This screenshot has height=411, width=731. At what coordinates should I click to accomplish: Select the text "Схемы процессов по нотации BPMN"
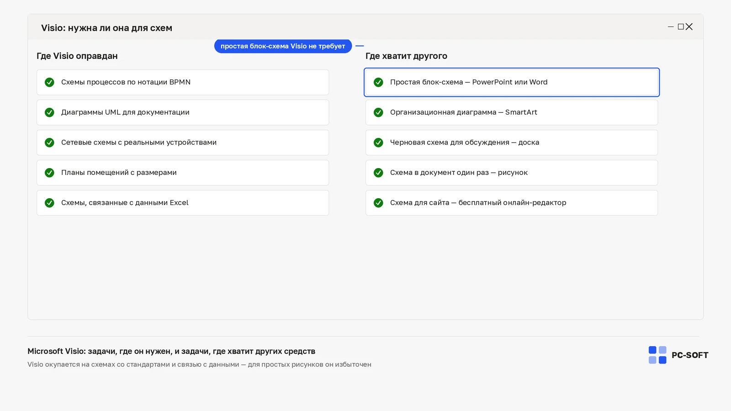[x=126, y=82]
